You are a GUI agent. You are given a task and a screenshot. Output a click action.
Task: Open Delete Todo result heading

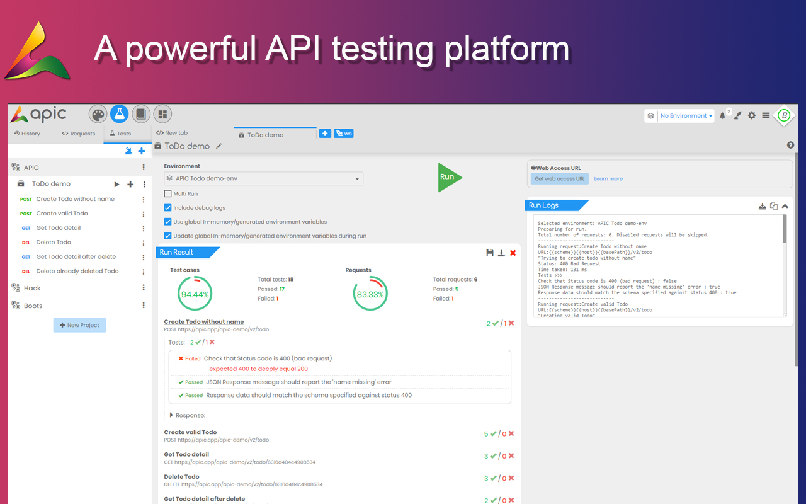point(181,477)
